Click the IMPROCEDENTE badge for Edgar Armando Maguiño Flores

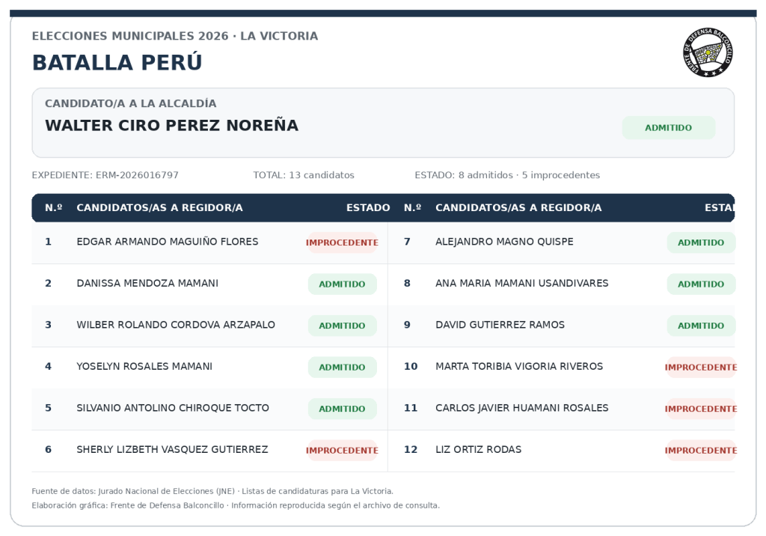[342, 243]
